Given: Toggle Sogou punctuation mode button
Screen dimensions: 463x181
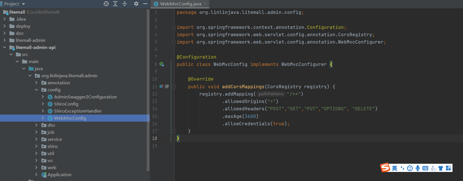Looking at the screenshot, I should [402, 168].
